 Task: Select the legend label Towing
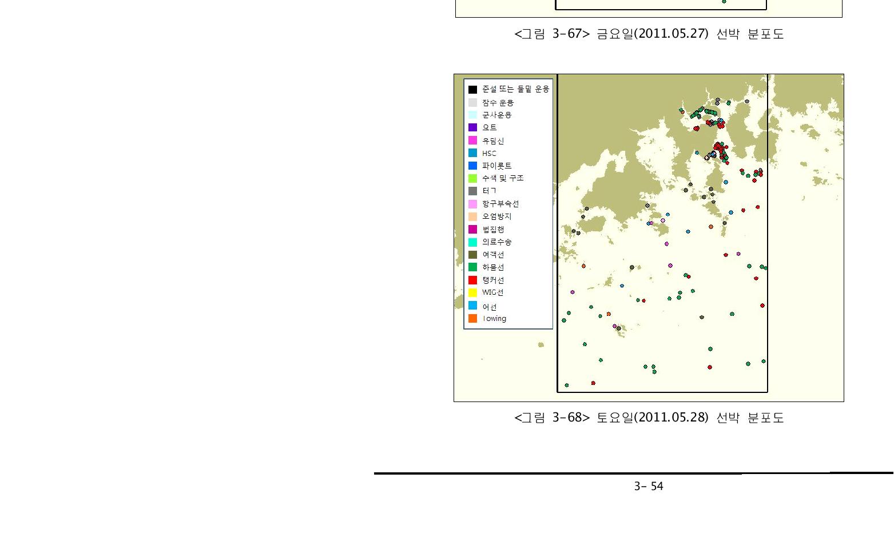[x=494, y=319]
